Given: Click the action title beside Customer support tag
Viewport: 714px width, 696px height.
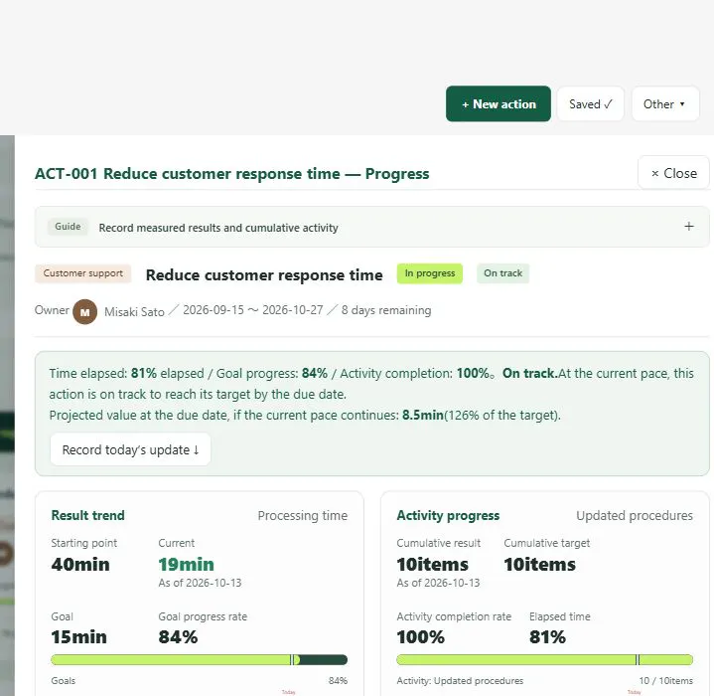Looking at the screenshot, I should 264,274.
